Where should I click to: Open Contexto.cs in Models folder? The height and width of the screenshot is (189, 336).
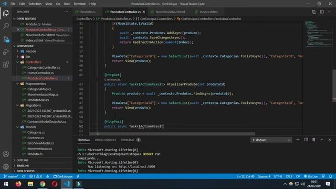36,138
